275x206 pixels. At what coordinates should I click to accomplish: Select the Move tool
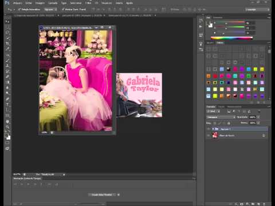point(7,21)
